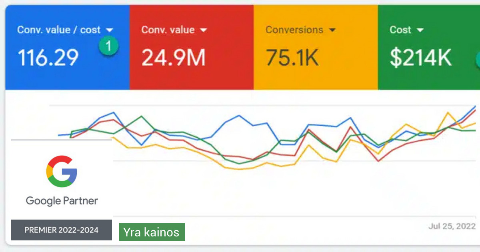Click the Jul 25, 2022 date label
480x252 pixels.
(x=452, y=226)
